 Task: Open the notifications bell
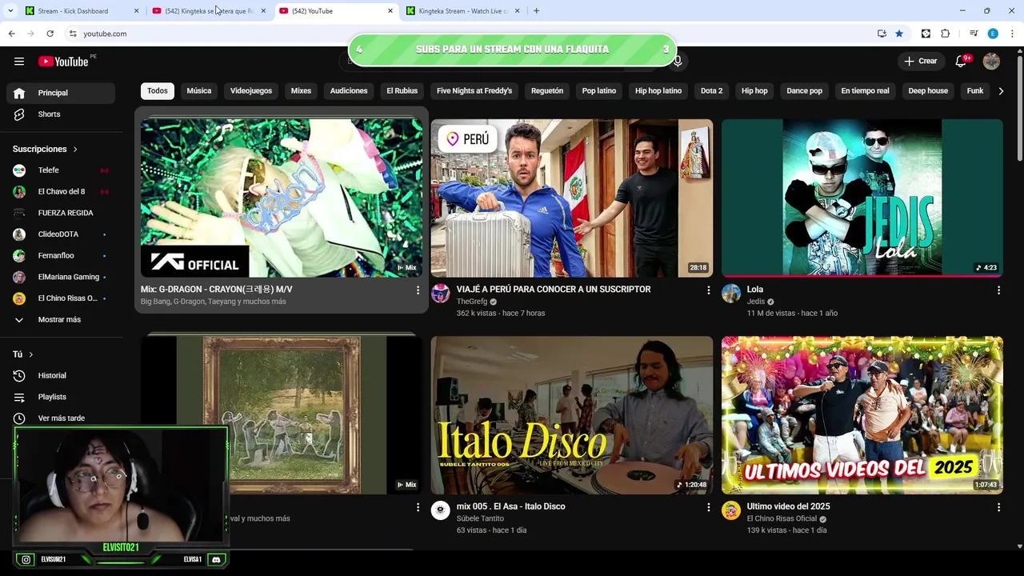(961, 62)
